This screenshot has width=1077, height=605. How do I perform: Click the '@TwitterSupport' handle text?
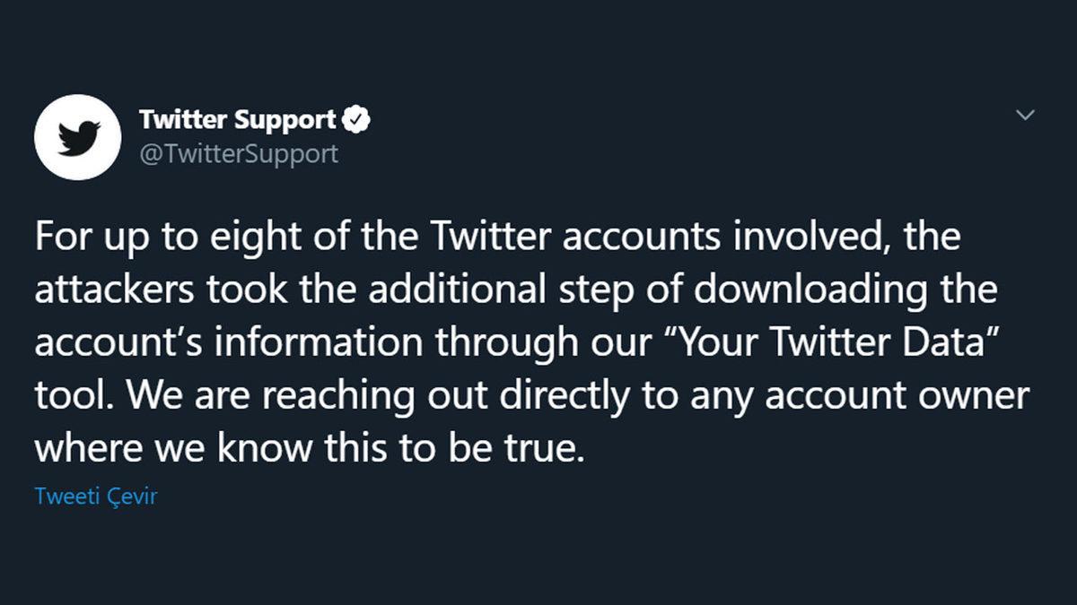pyautogui.click(x=238, y=153)
